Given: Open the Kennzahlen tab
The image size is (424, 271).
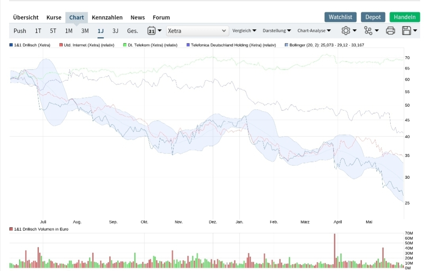Looking at the screenshot, I should [107, 17].
